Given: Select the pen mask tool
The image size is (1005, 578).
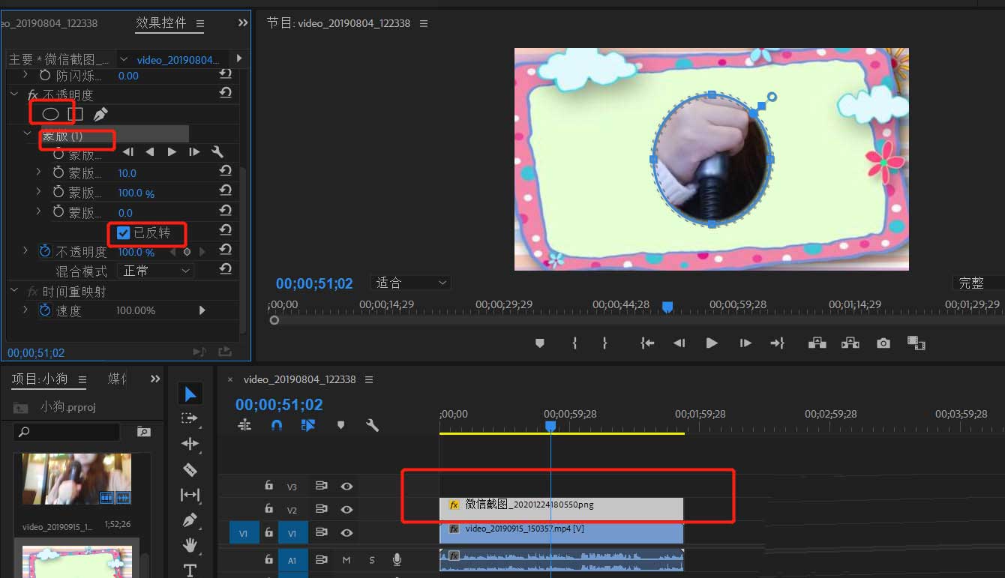Looking at the screenshot, I should (100, 114).
